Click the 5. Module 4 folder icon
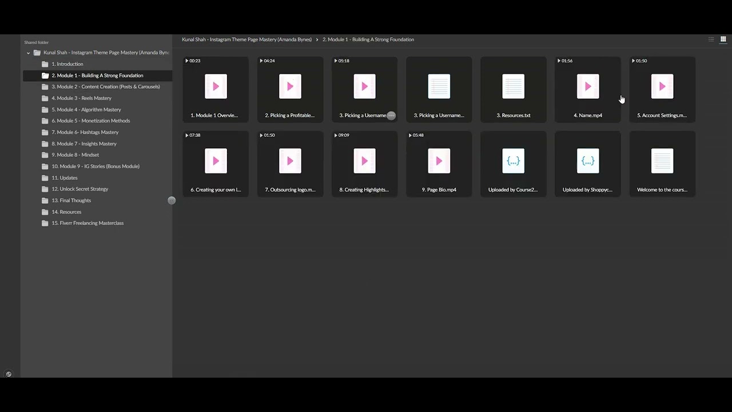The height and width of the screenshot is (412, 732). [x=45, y=110]
